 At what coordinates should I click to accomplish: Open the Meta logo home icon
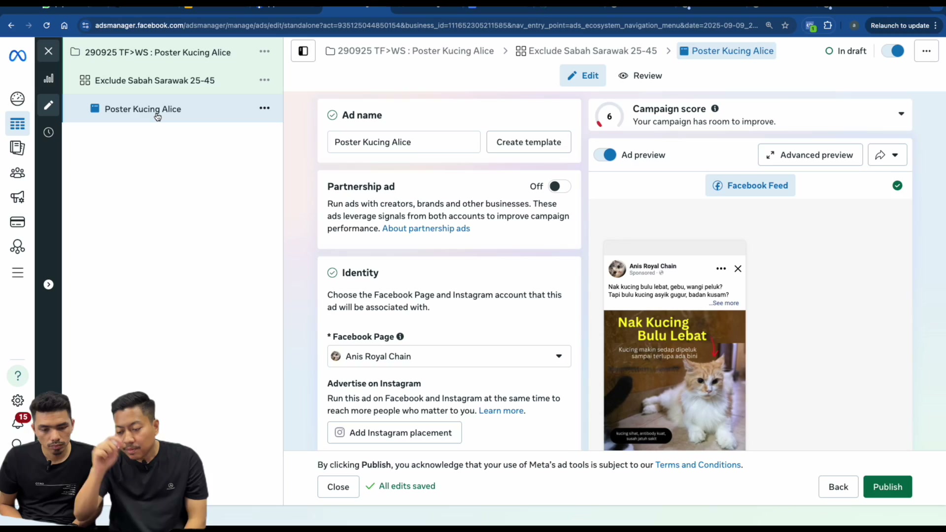click(x=17, y=56)
